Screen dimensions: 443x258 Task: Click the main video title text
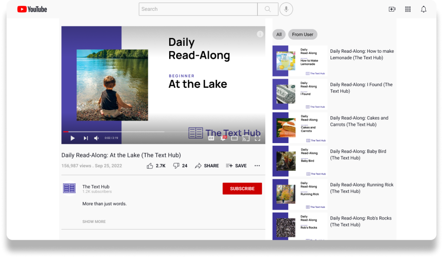coord(121,155)
